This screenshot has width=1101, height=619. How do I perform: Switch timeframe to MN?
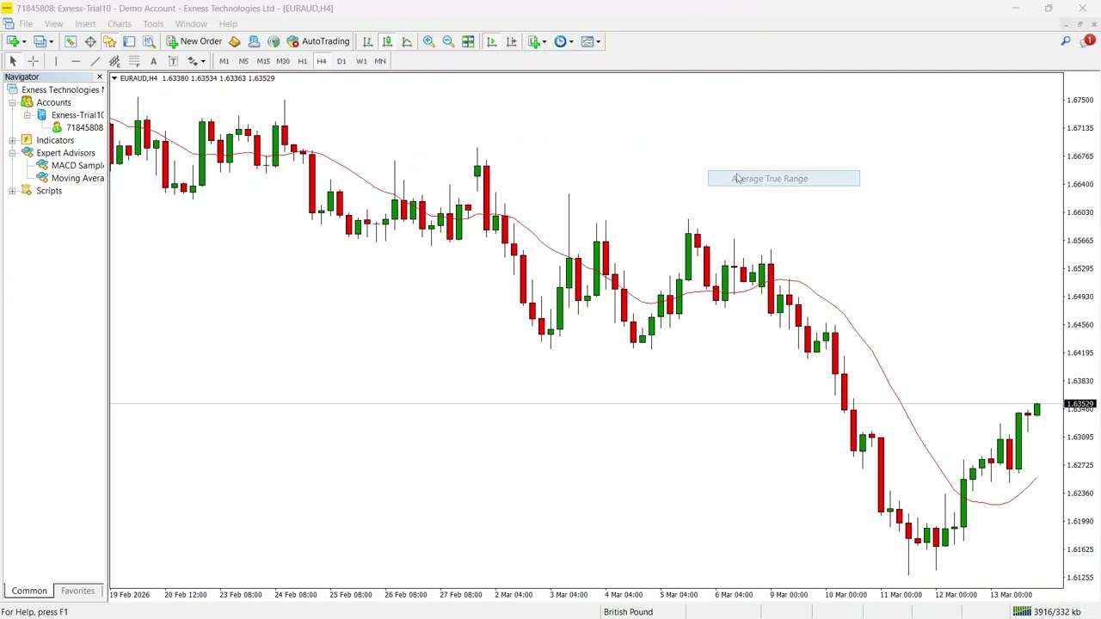pyautogui.click(x=380, y=61)
